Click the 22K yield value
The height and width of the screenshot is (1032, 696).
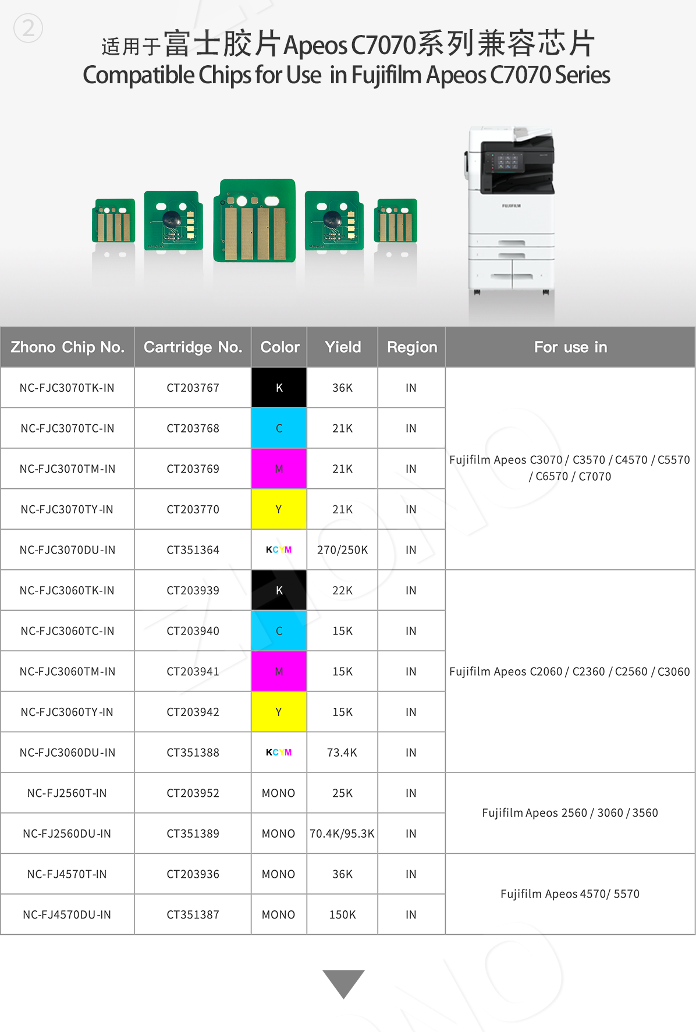(x=342, y=590)
